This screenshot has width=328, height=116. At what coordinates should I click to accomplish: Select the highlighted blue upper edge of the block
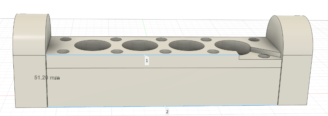142,55
